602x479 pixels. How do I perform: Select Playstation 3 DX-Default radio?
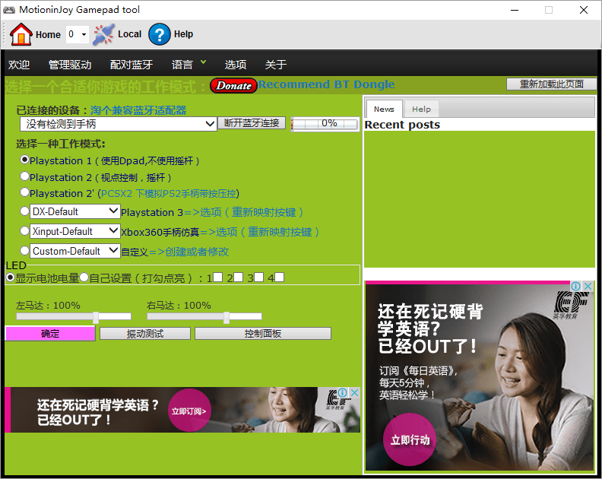[24, 211]
